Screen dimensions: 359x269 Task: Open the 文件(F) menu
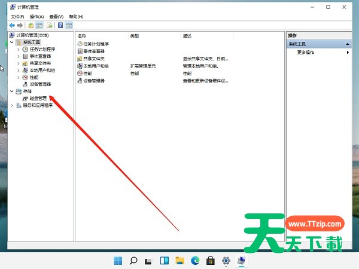point(17,17)
